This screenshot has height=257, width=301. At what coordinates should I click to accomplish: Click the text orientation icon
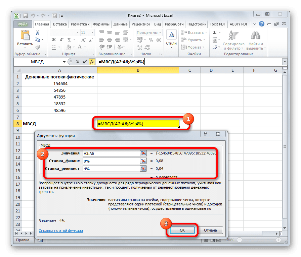(120, 47)
